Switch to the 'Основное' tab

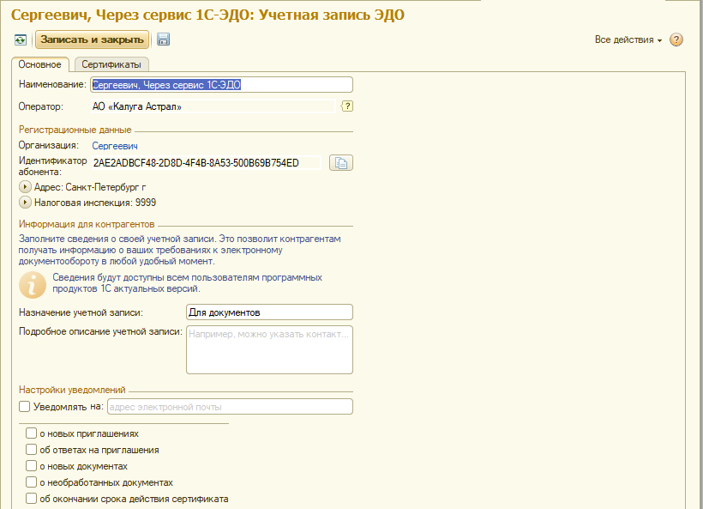40,64
